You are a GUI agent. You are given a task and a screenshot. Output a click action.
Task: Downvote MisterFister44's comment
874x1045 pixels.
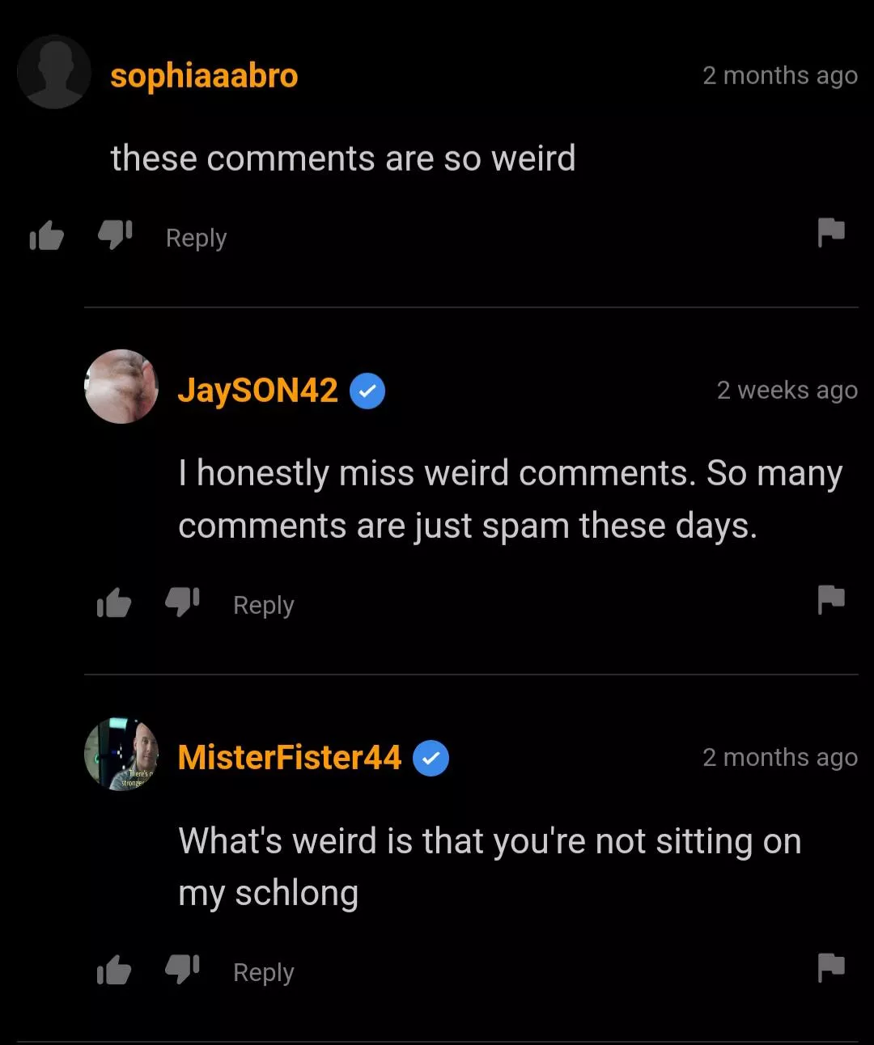pos(181,970)
